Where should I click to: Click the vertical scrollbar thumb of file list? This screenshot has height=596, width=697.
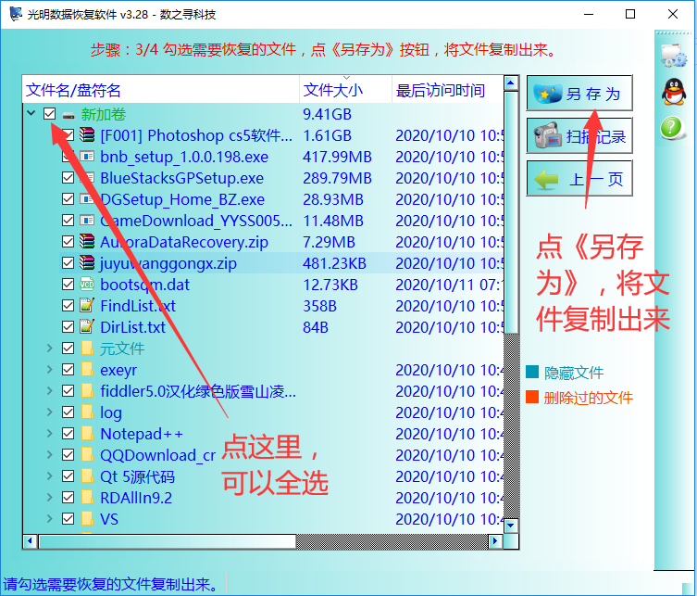511,213
